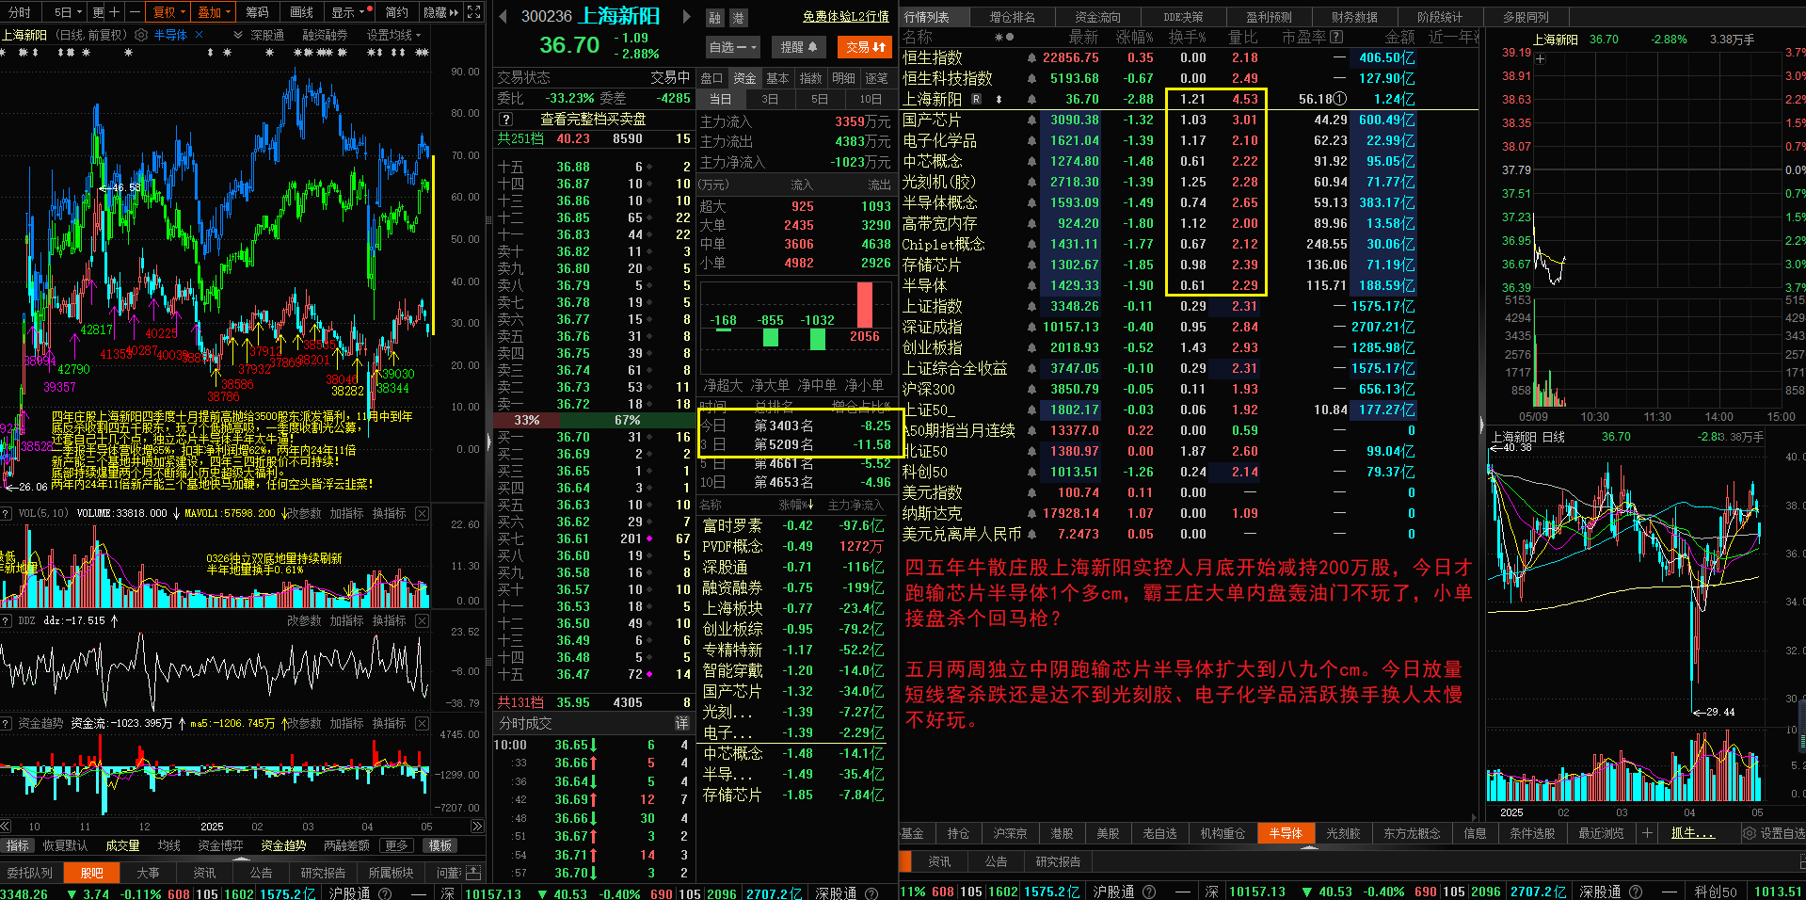Close the DDZ indicator panel
The height and width of the screenshot is (900, 1806).
click(x=422, y=620)
